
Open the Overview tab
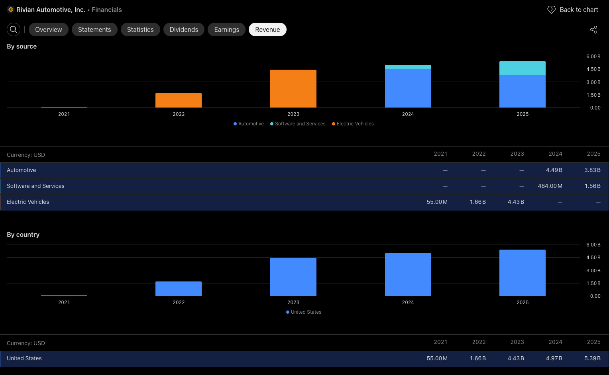coord(49,29)
